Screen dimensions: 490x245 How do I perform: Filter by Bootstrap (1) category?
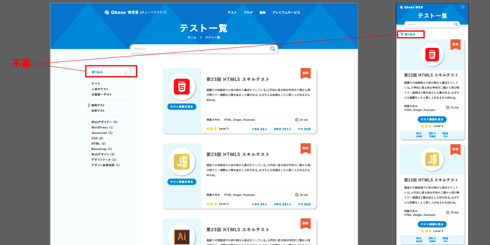click(x=102, y=149)
